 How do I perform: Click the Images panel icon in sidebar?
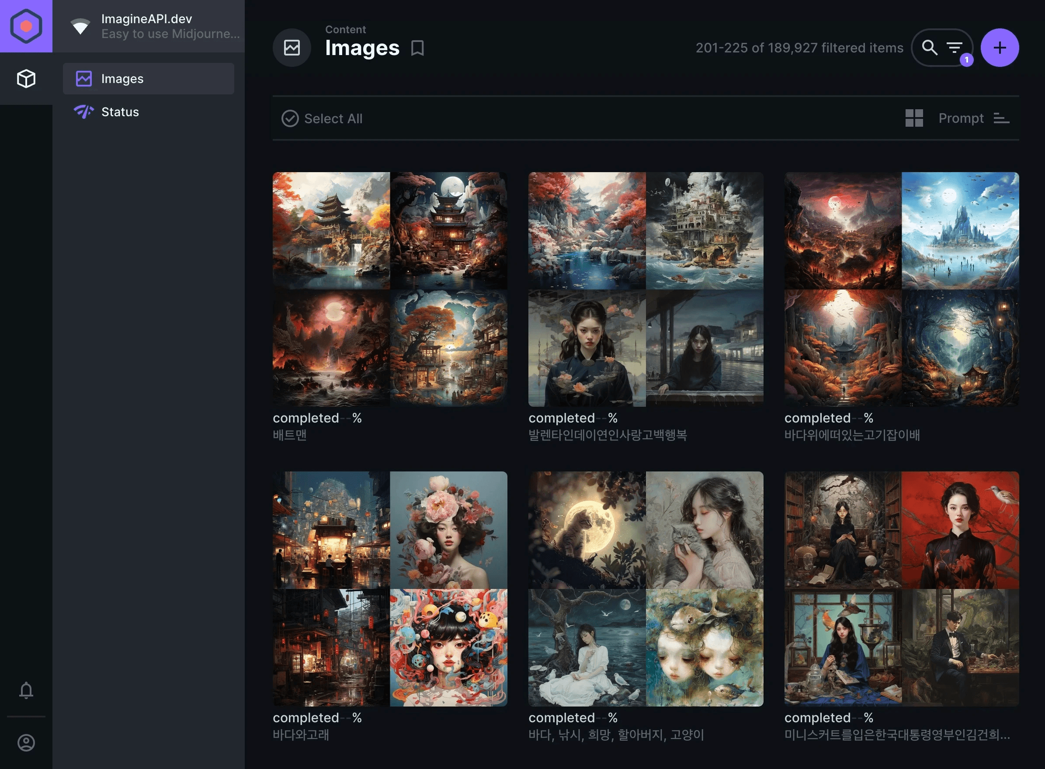(x=83, y=79)
